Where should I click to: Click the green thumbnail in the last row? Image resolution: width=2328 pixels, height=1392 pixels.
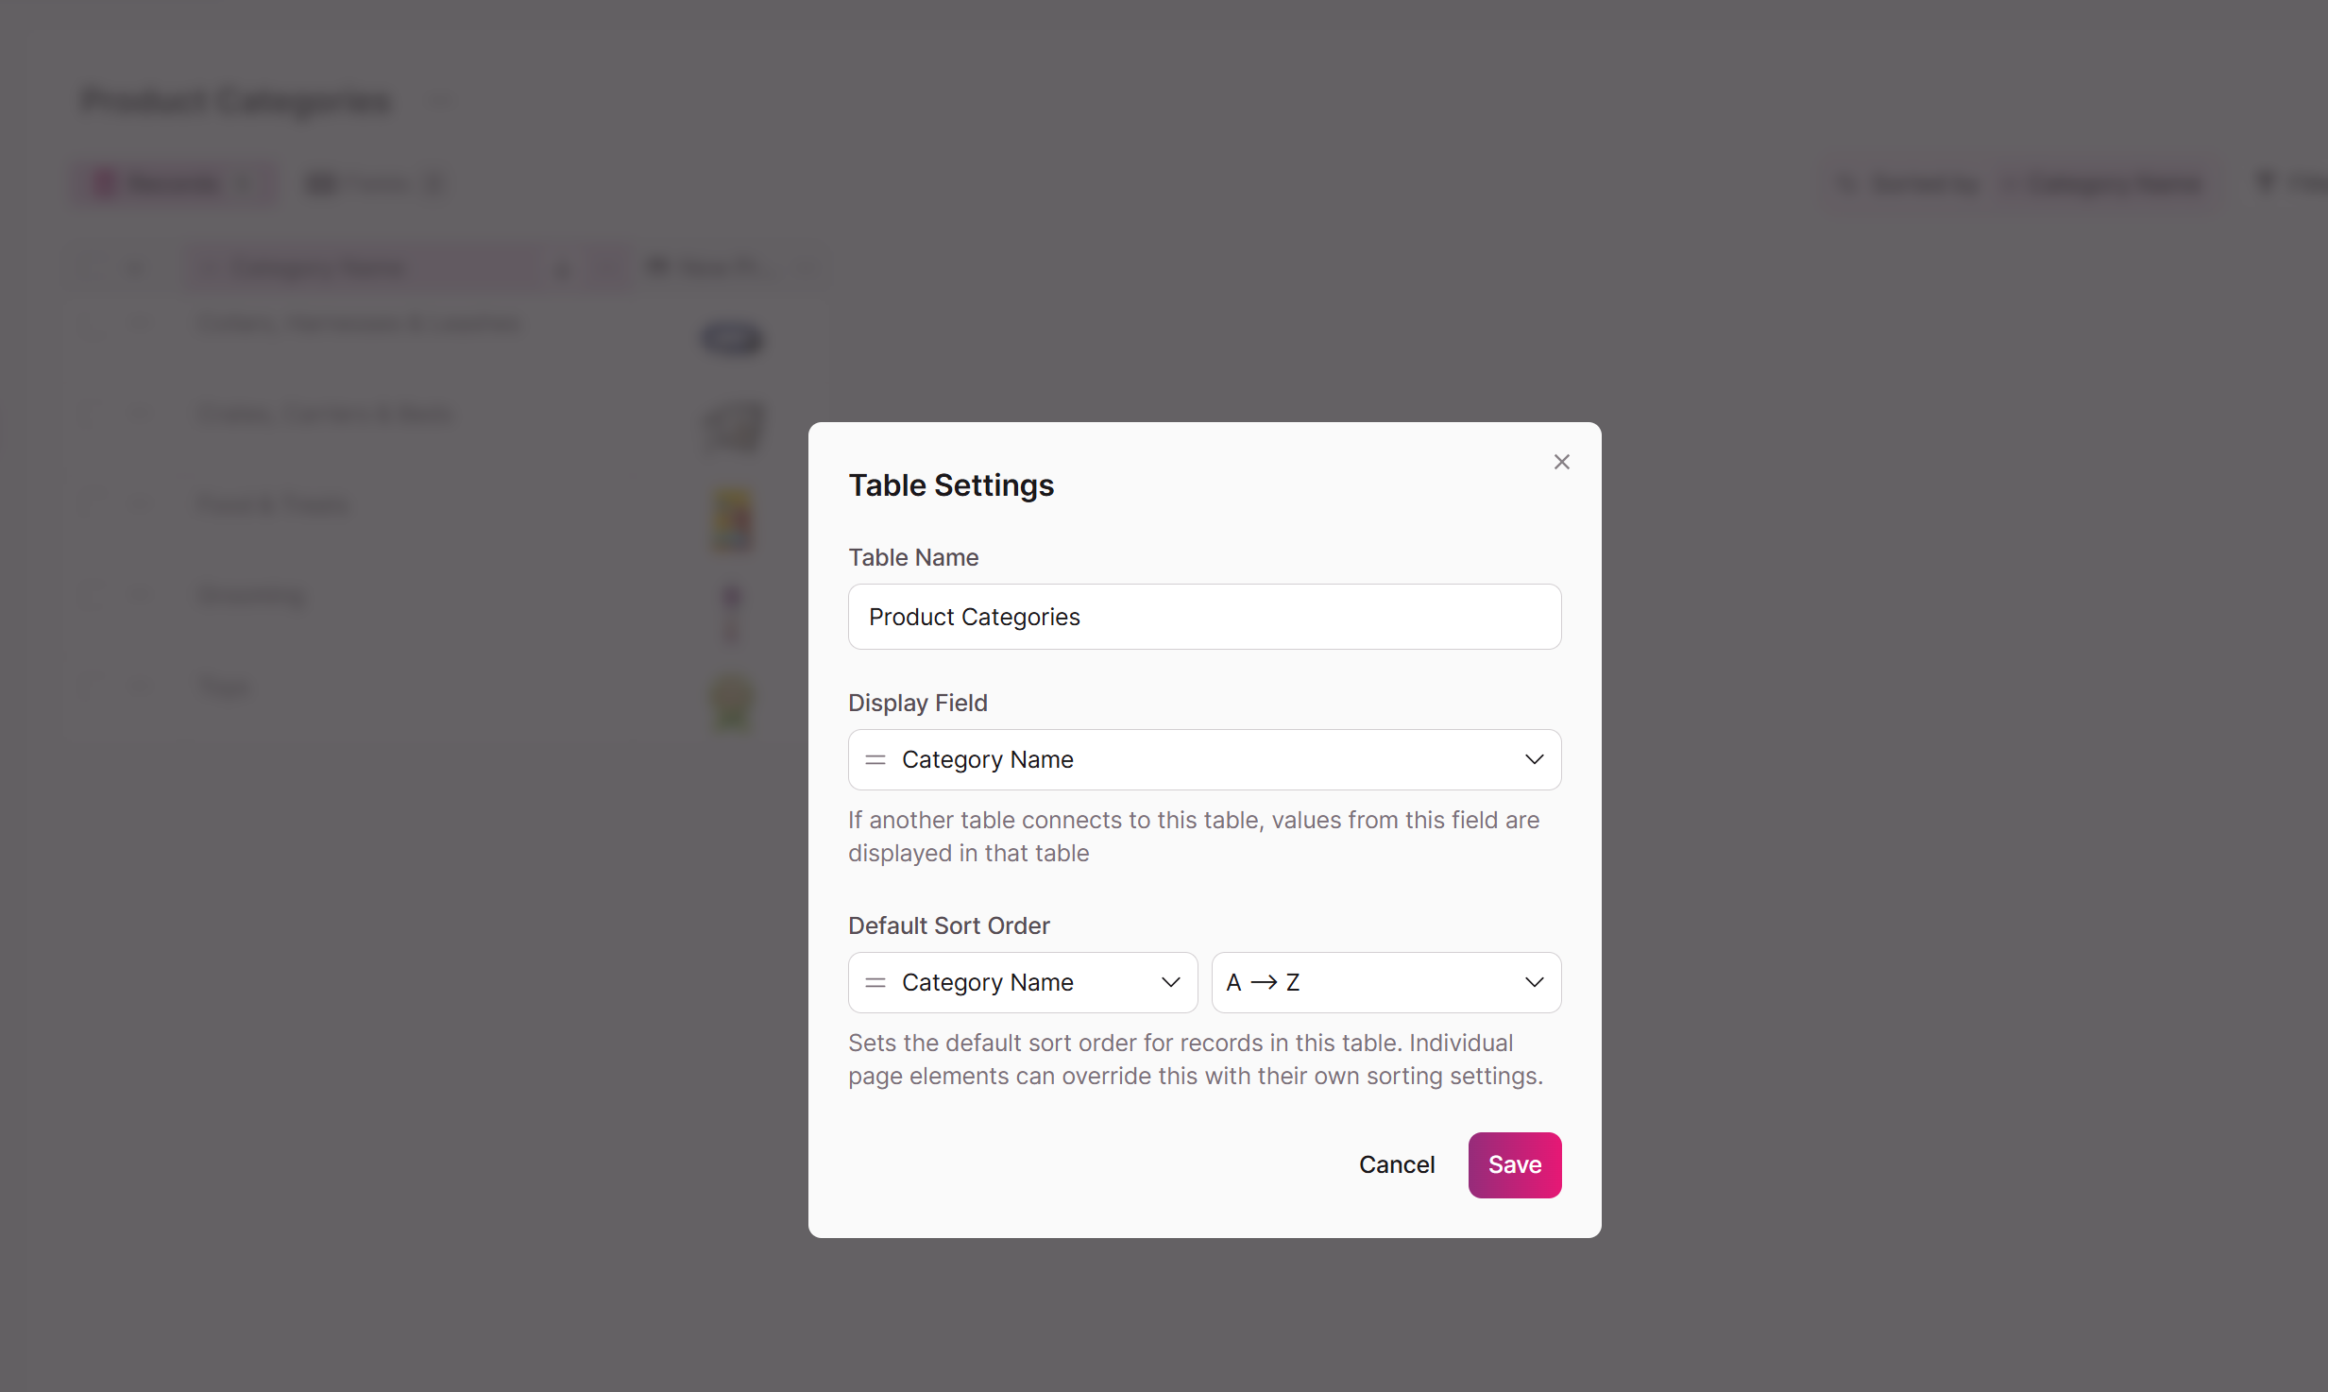click(x=732, y=702)
